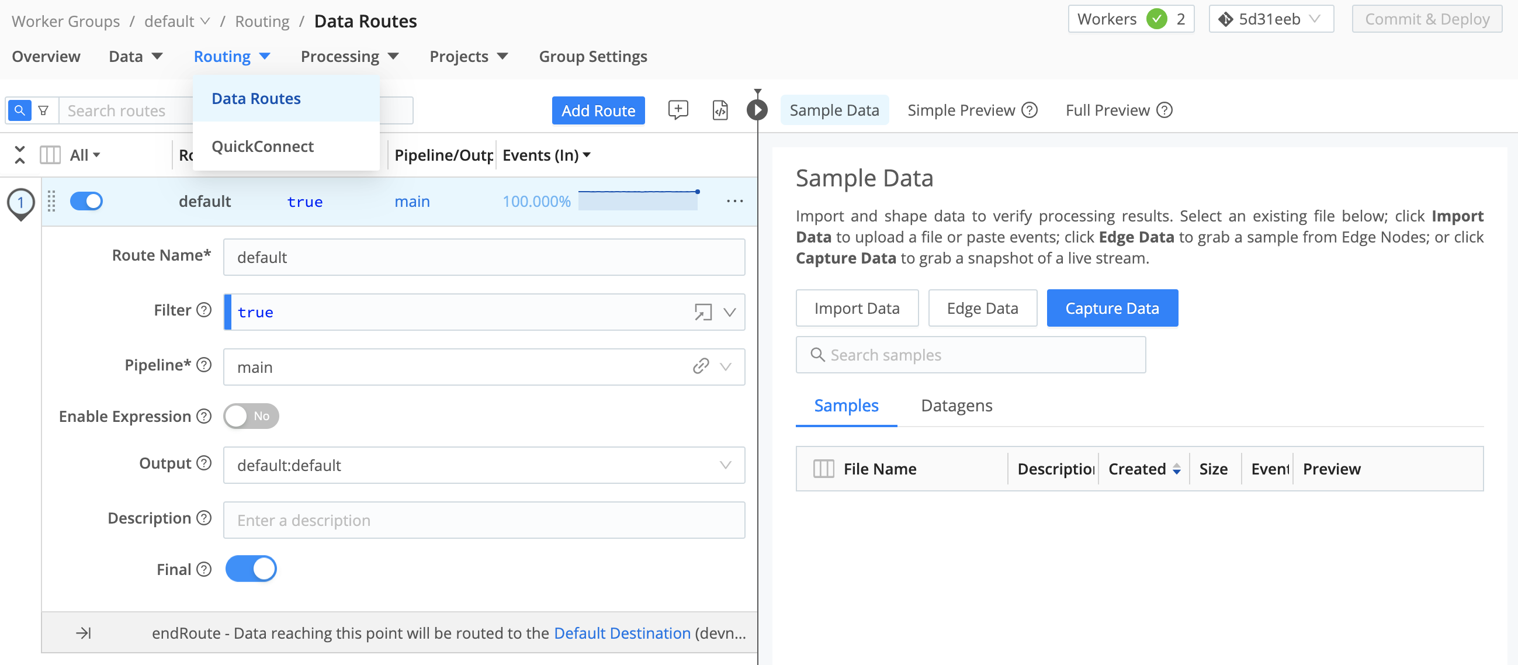Expand the Output dropdown showing default:default
The image size is (1518, 665).
(x=727, y=465)
